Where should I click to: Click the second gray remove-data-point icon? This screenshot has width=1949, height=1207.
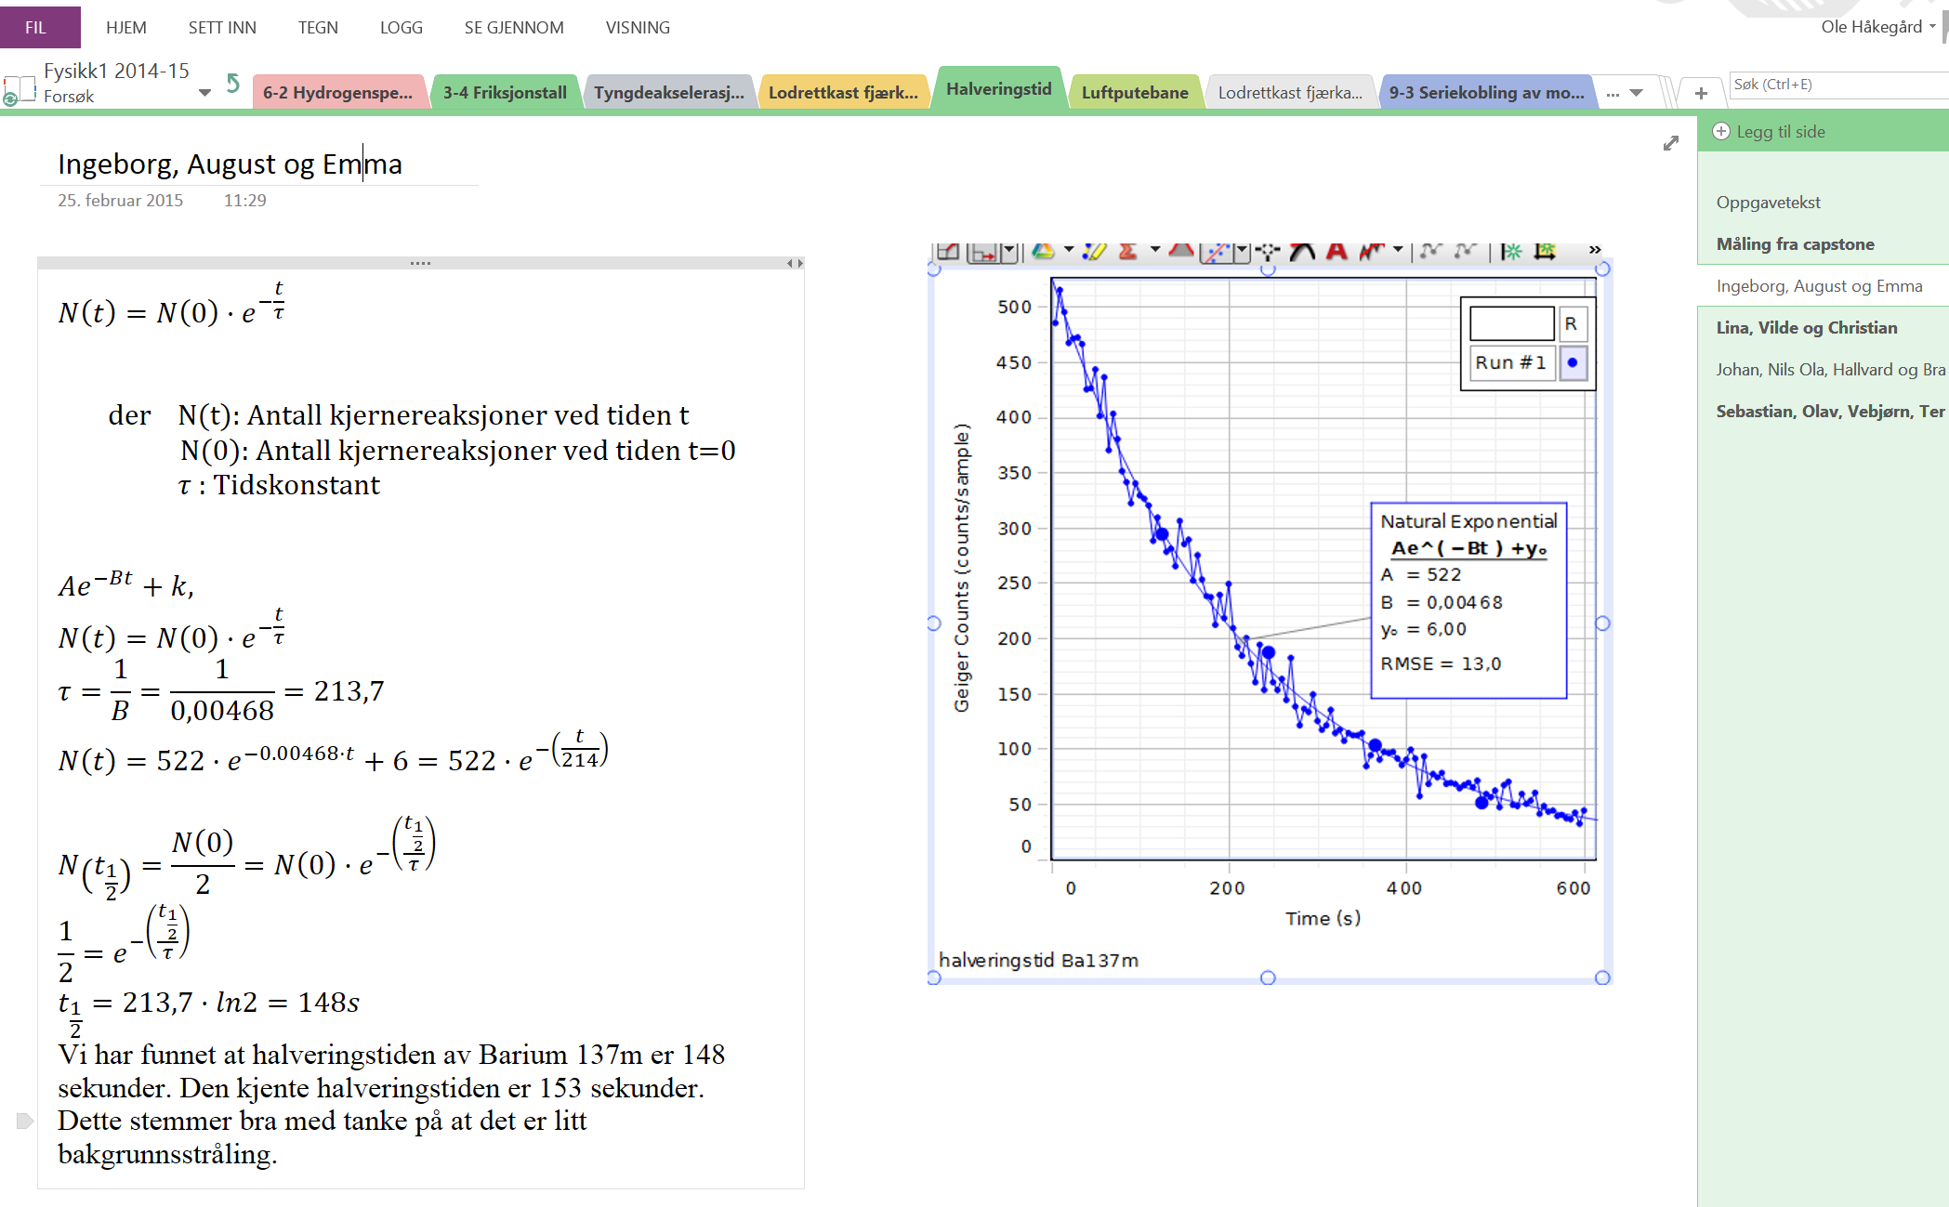tap(1466, 251)
